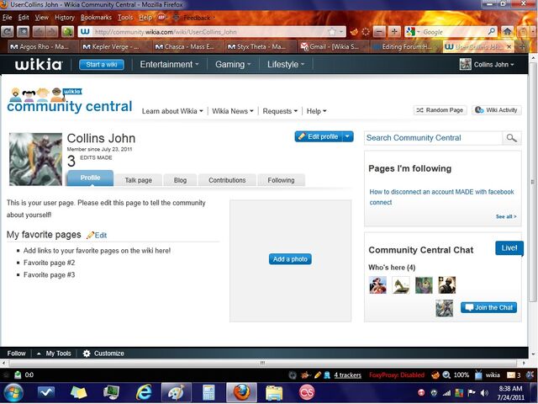The width and height of the screenshot is (538, 404).
Task: Click the first chat user avatar
Action: [377, 284]
